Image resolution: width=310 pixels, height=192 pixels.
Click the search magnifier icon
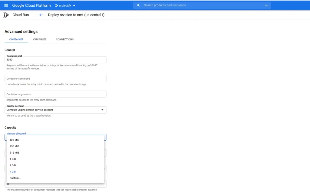(x=138, y=5)
